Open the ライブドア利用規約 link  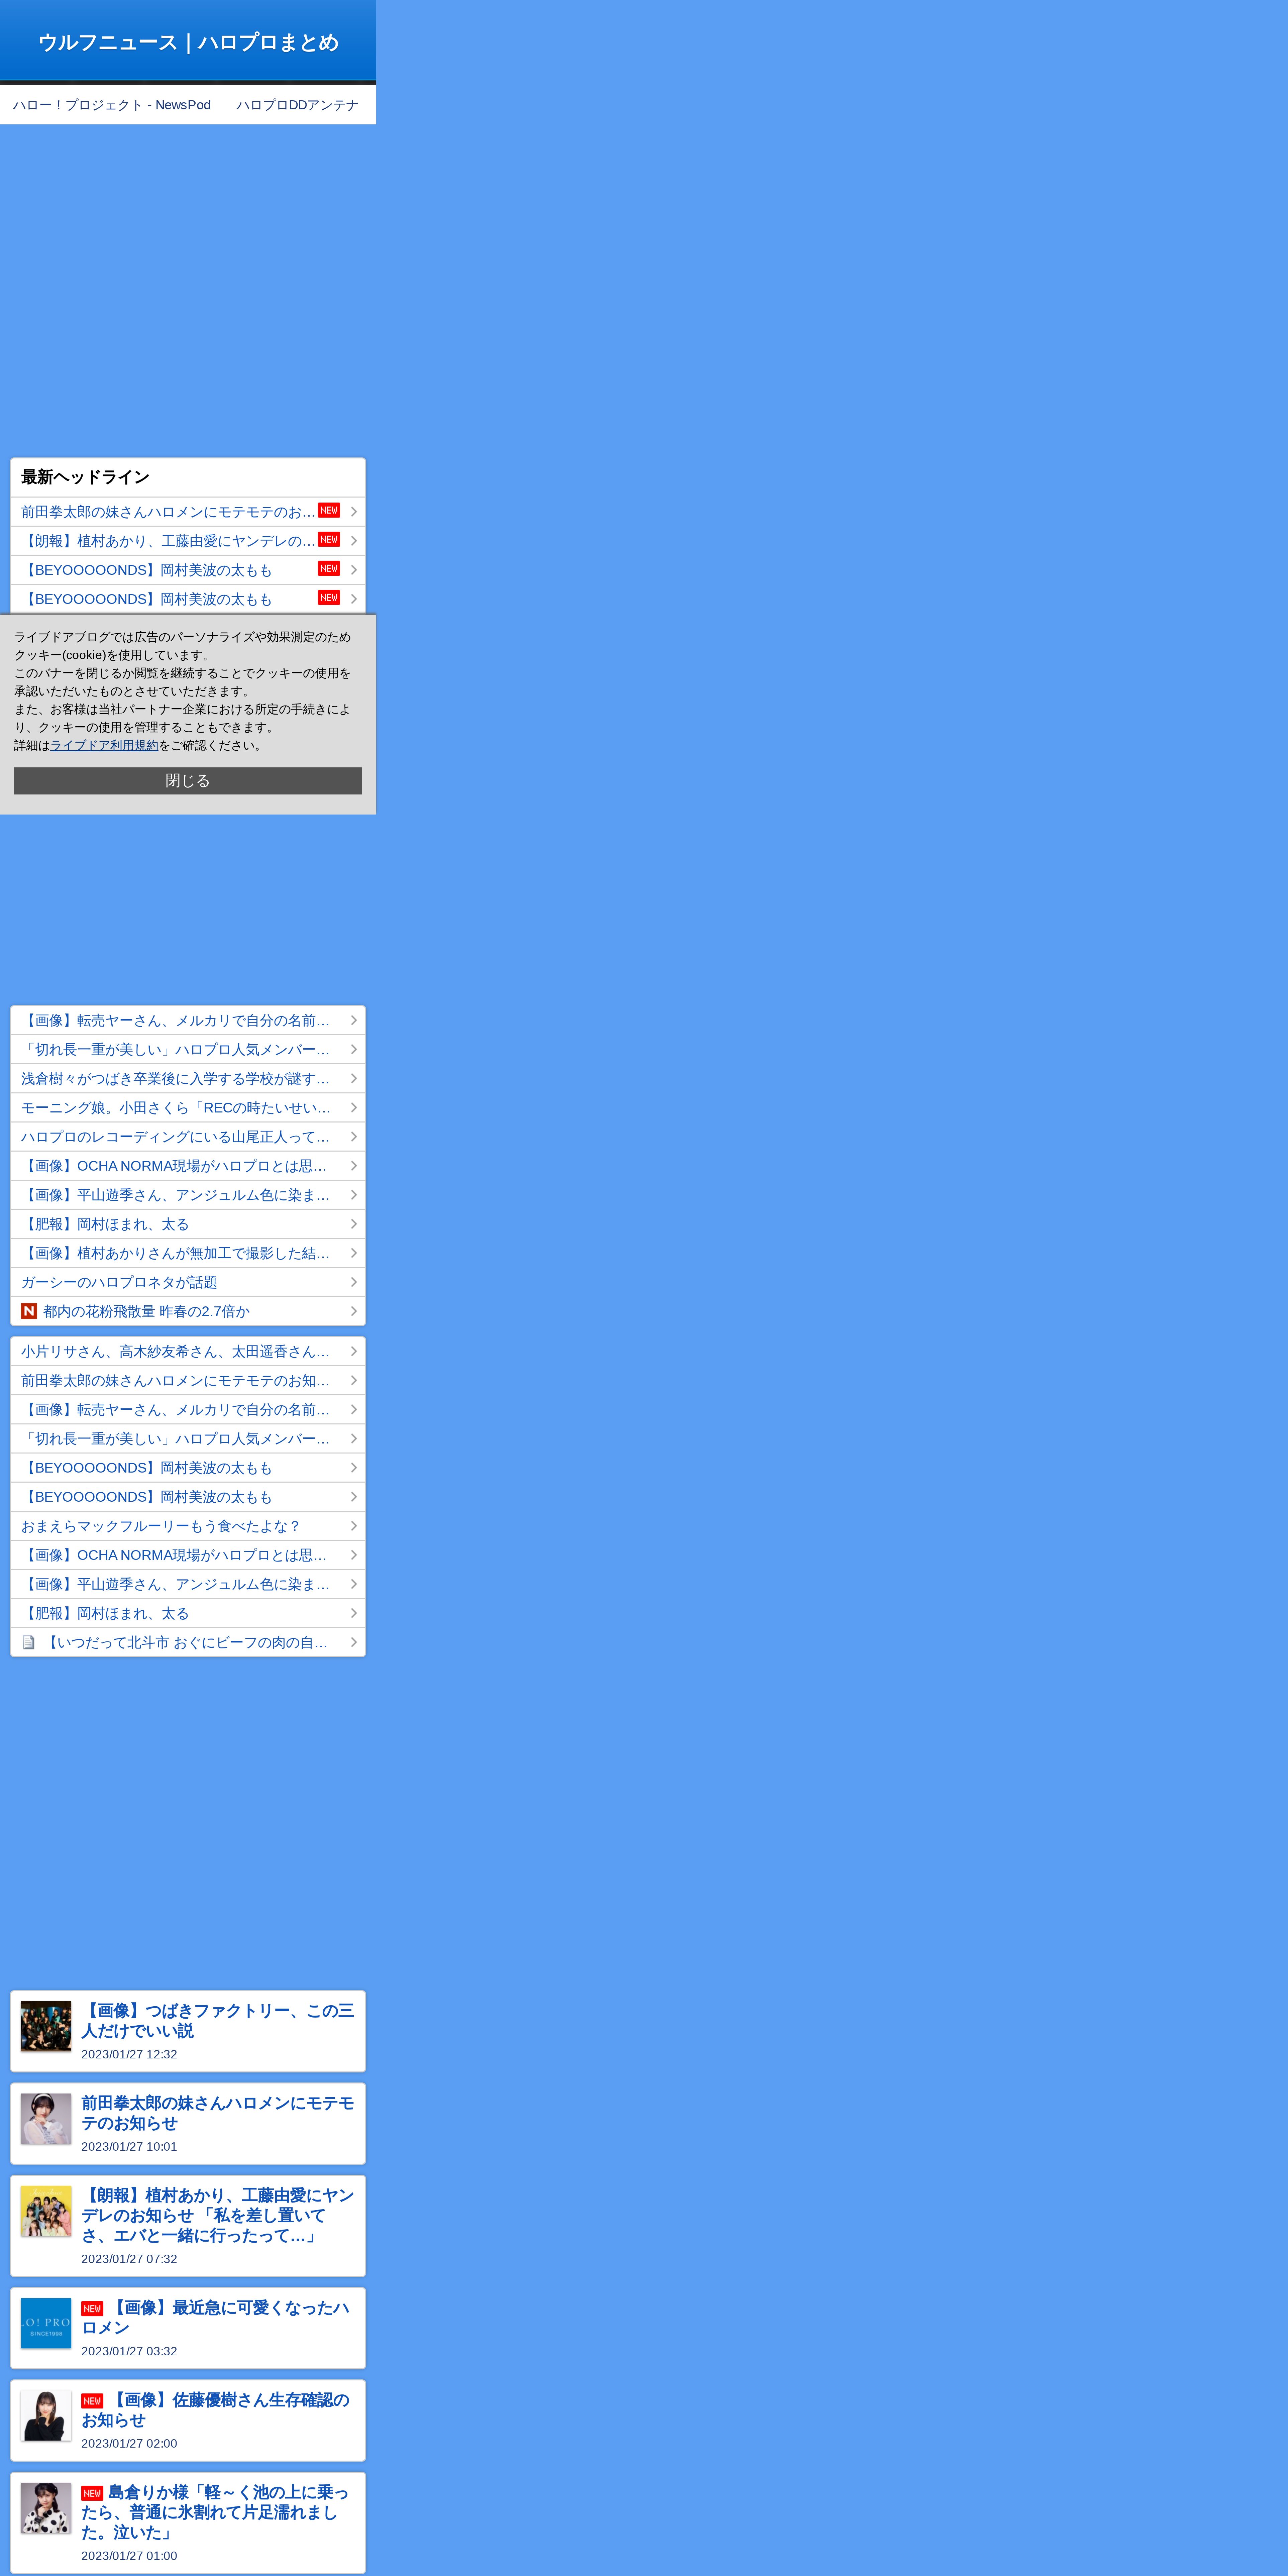tap(104, 745)
